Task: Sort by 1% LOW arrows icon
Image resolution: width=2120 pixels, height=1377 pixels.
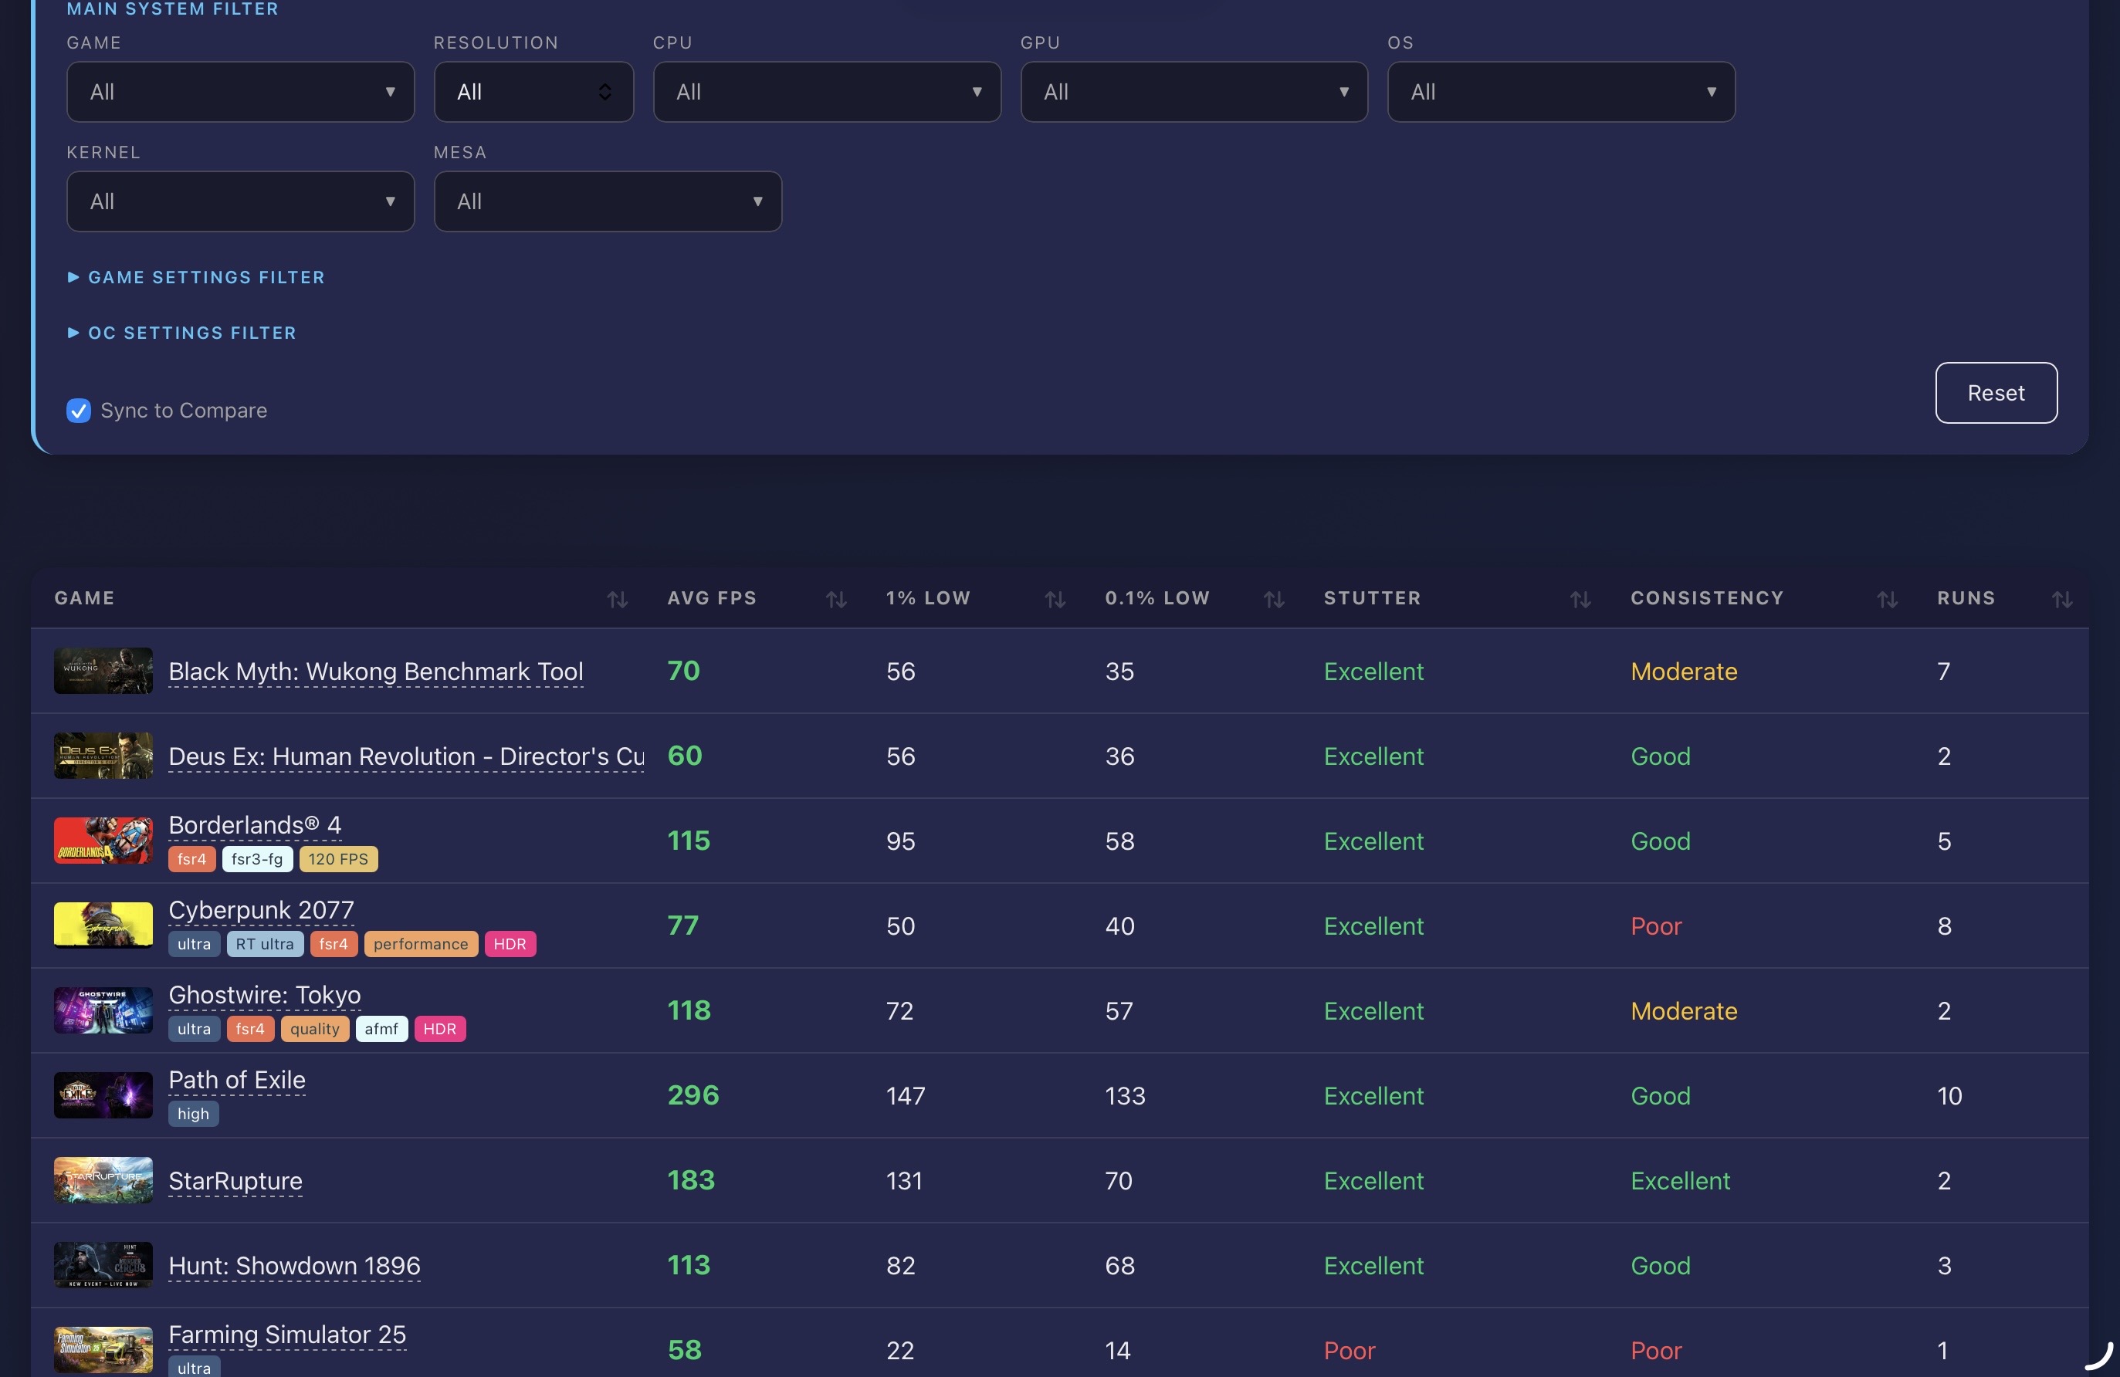Action: coord(1055,600)
